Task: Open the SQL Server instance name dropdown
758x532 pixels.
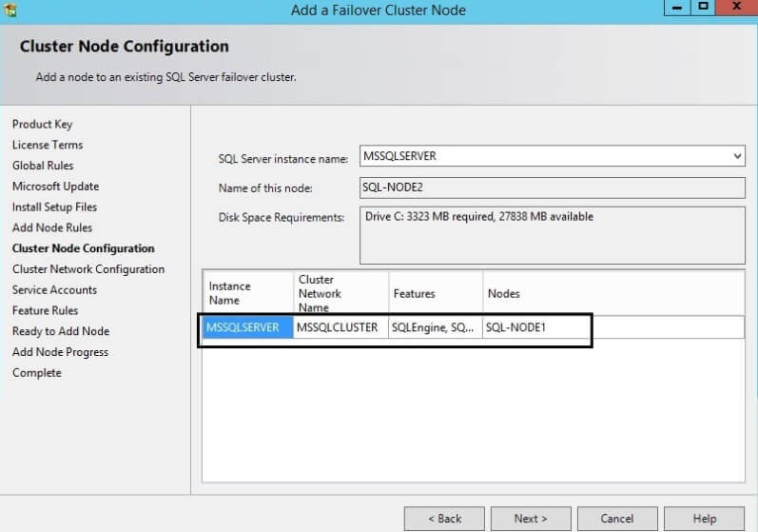Action: coord(737,156)
